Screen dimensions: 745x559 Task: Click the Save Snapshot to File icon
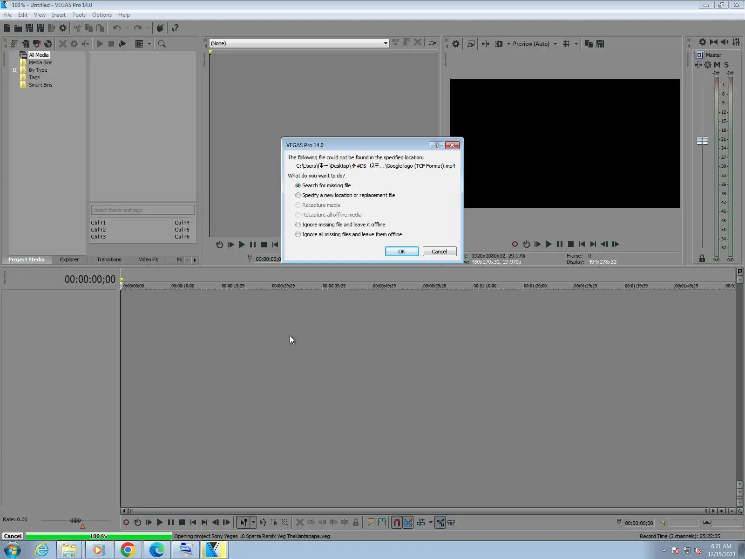(600, 44)
